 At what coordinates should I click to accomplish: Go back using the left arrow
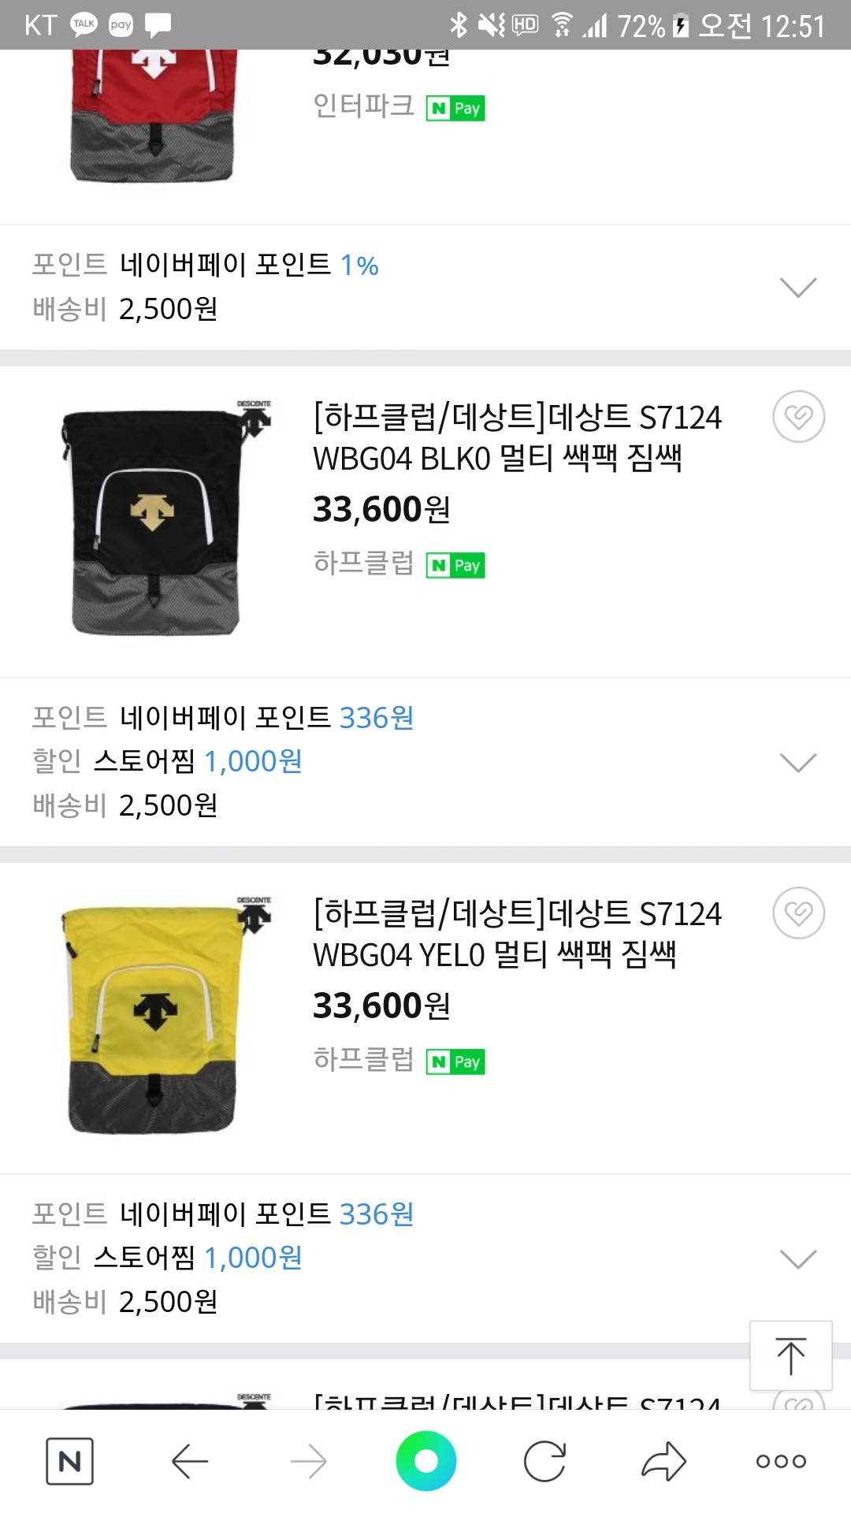190,1462
